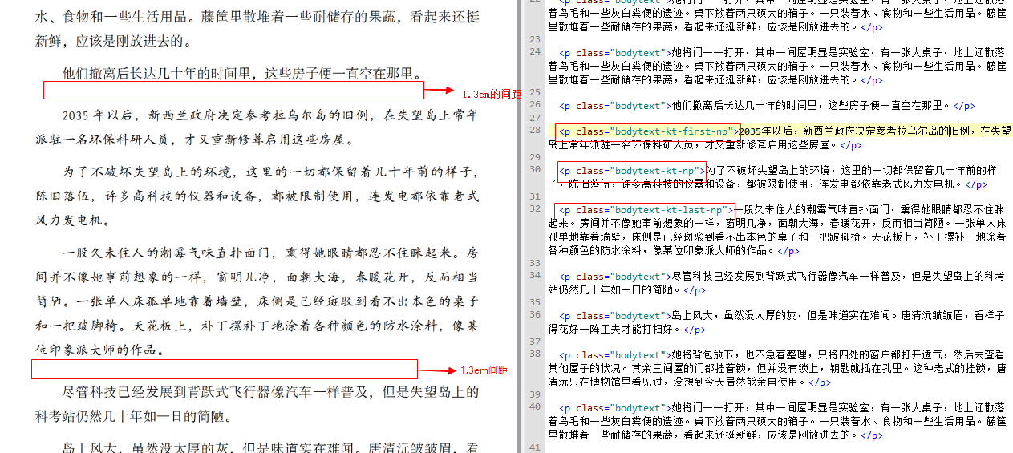Click the red arrow beside the lower spacing box

click(x=437, y=370)
